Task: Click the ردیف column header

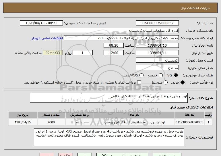Action: click(x=208, y=115)
